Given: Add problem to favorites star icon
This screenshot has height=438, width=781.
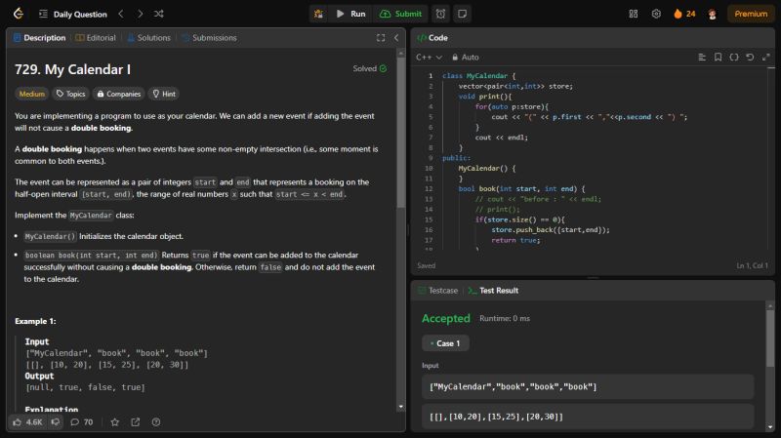Looking at the screenshot, I should click(114, 422).
